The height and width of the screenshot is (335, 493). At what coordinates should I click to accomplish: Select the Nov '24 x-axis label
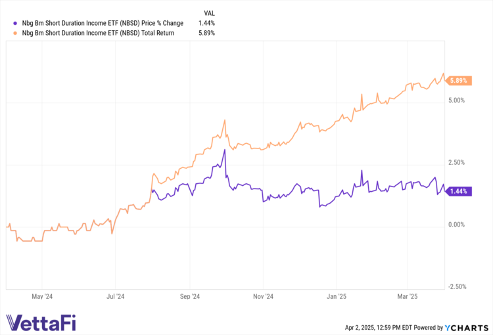click(x=262, y=297)
